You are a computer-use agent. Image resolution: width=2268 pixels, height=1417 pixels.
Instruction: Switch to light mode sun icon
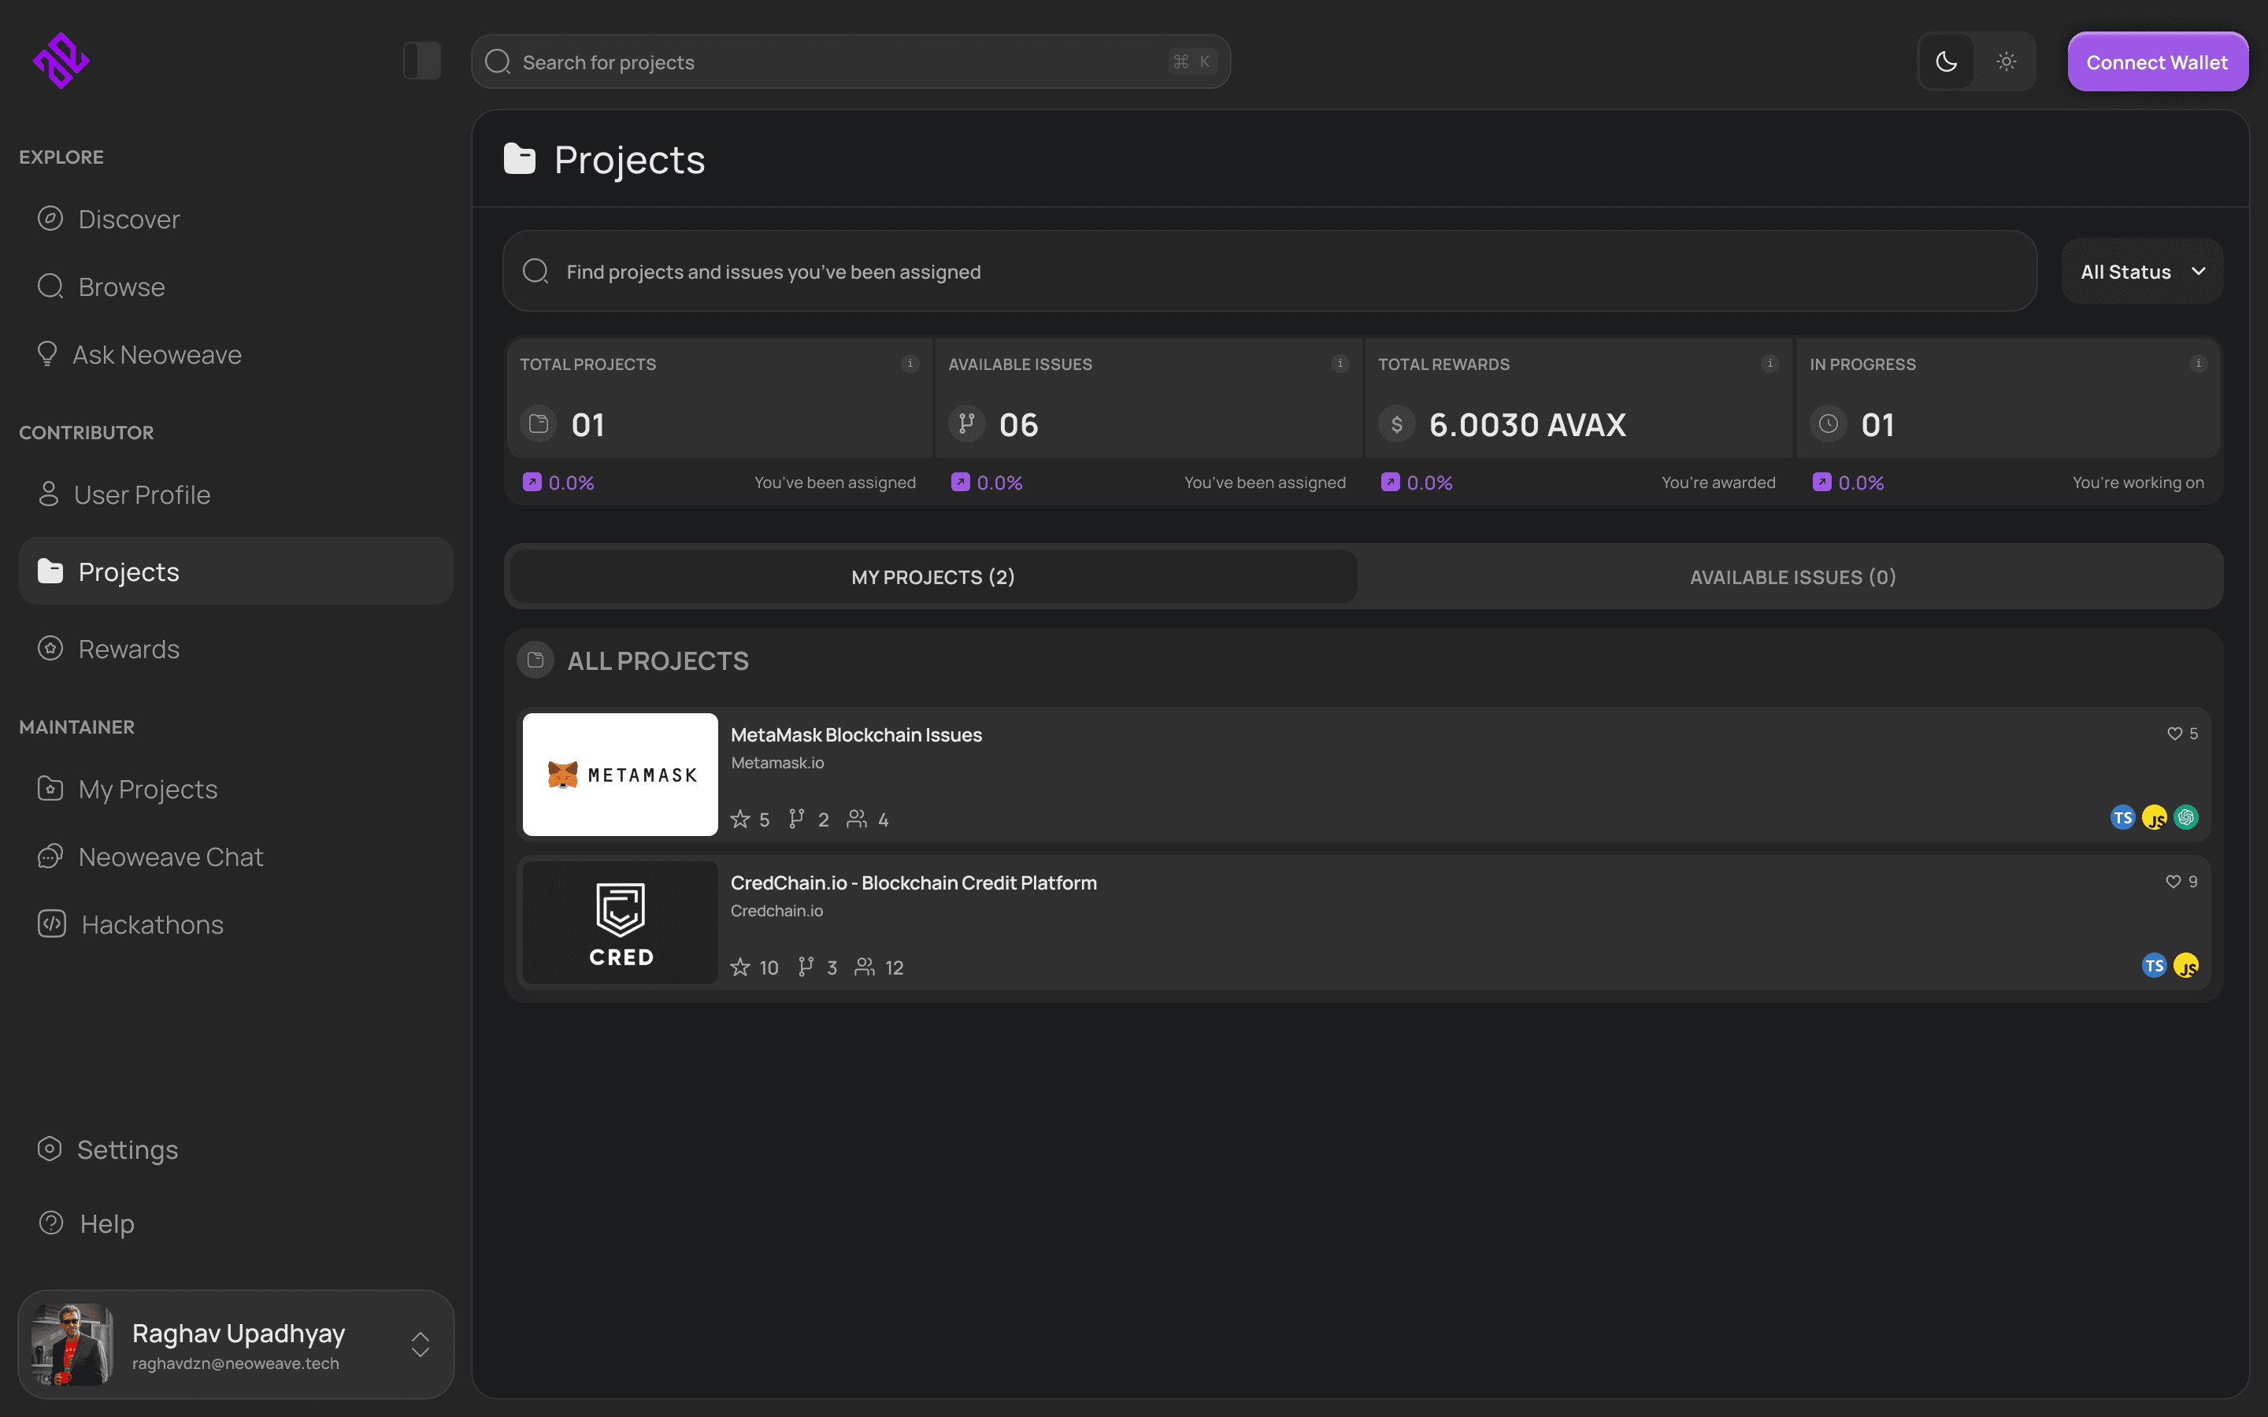coord(2006,62)
